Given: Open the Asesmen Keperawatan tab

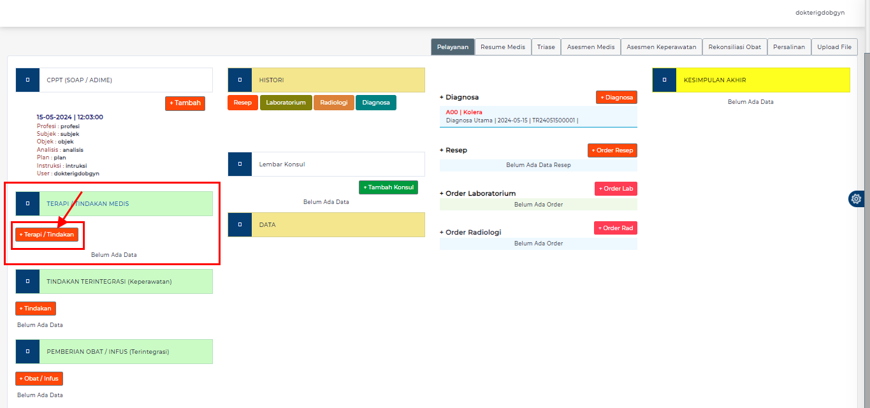Looking at the screenshot, I should tap(661, 46).
